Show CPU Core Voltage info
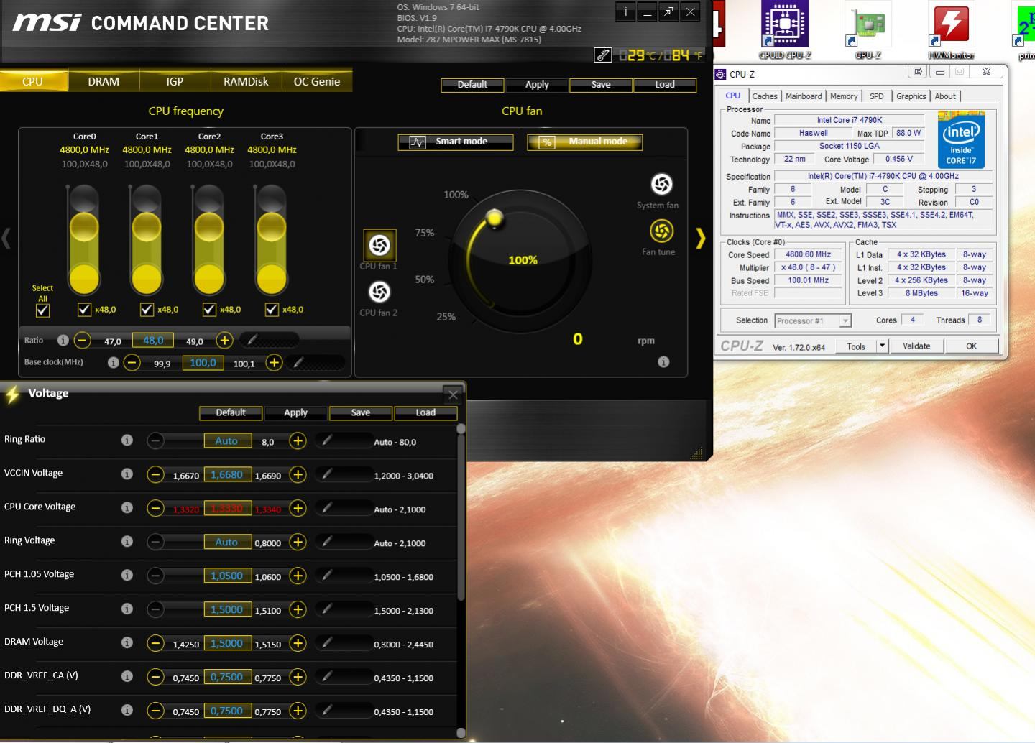 tap(127, 507)
